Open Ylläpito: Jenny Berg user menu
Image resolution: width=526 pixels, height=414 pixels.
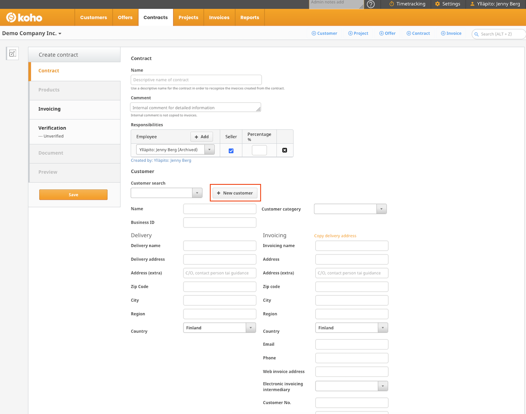point(495,4)
